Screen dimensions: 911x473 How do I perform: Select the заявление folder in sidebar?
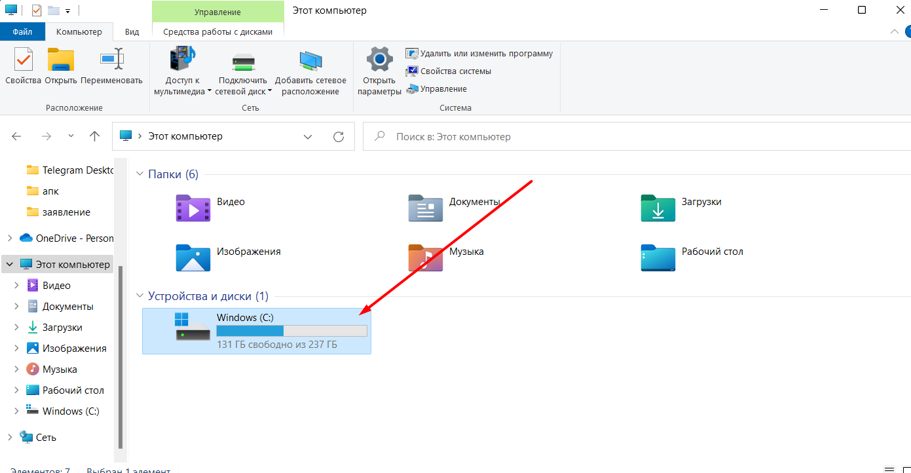(x=58, y=212)
